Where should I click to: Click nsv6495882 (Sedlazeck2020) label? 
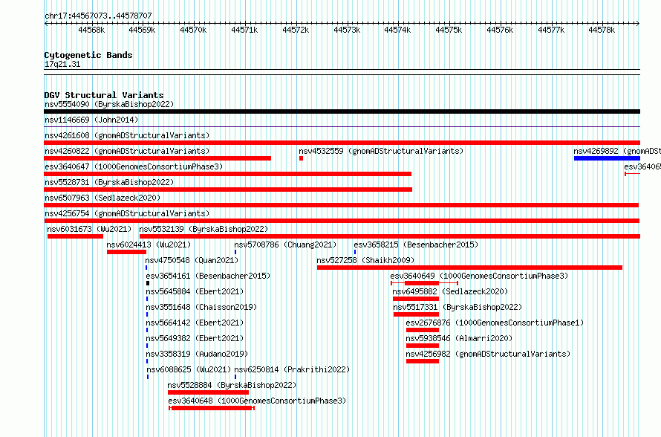coord(450,291)
